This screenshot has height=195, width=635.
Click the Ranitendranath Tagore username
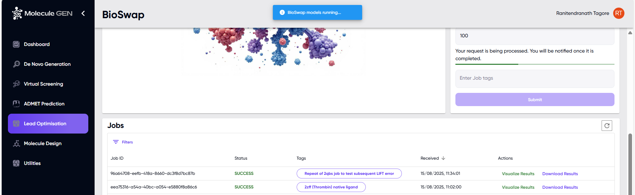(x=582, y=13)
